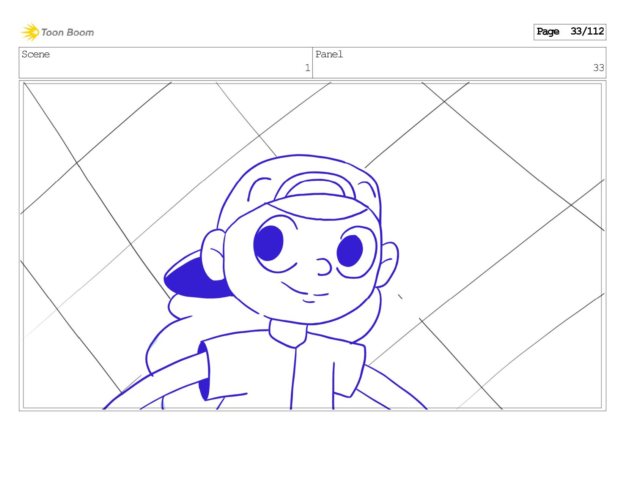
Task: Click the panel number '33'
Action: (598, 68)
